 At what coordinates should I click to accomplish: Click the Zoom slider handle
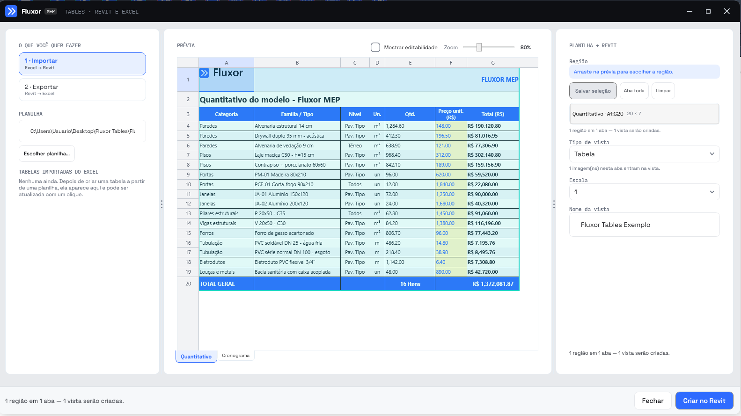click(479, 47)
